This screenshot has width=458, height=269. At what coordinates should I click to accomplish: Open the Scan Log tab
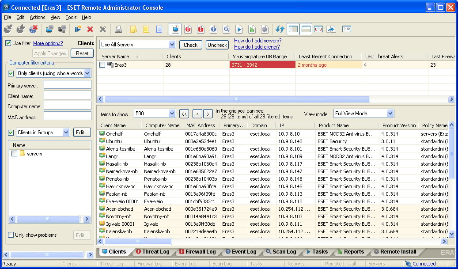(281, 252)
